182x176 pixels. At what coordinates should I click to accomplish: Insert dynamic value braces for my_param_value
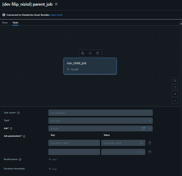(142, 143)
